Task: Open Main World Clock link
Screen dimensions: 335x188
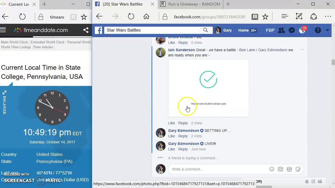Action: coord(15,42)
